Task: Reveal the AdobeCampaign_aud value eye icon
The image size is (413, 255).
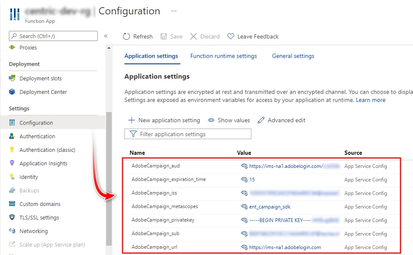Action: pyautogui.click(x=244, y=166)
